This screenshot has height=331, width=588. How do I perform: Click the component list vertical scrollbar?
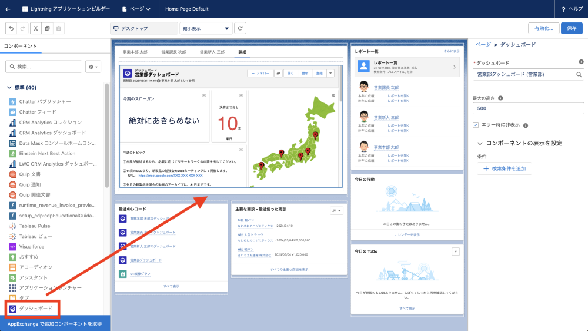[x=107, y=135]
